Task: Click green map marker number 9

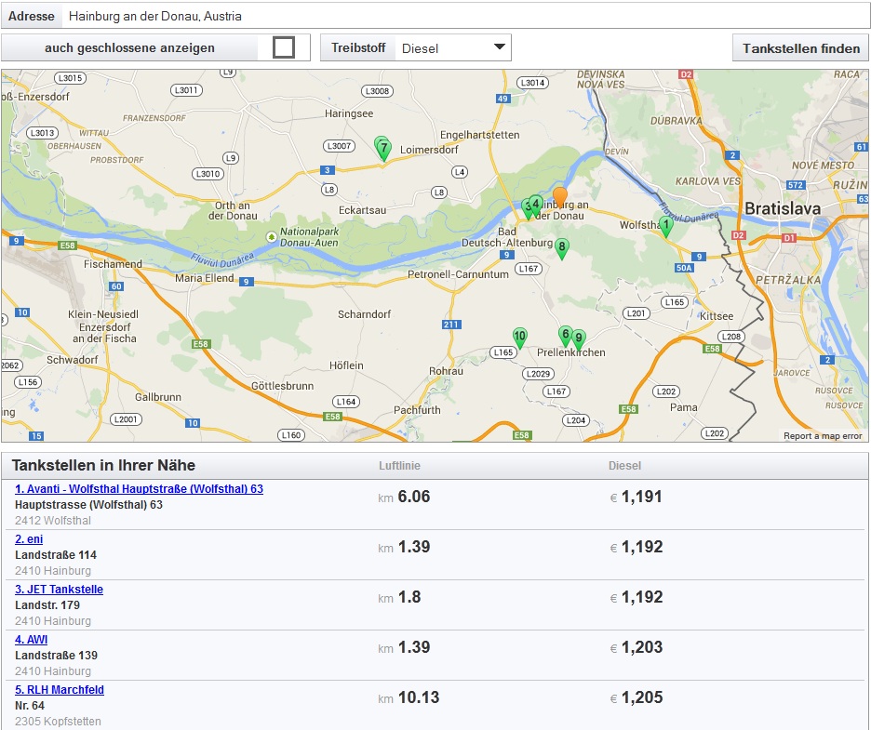Action: (579, 338)
